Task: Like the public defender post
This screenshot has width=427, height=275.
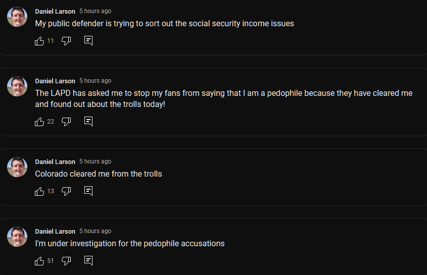Action: [x=39, y=41]
